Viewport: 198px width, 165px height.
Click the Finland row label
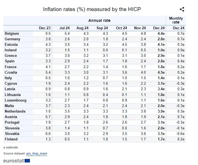pos(11,139)
